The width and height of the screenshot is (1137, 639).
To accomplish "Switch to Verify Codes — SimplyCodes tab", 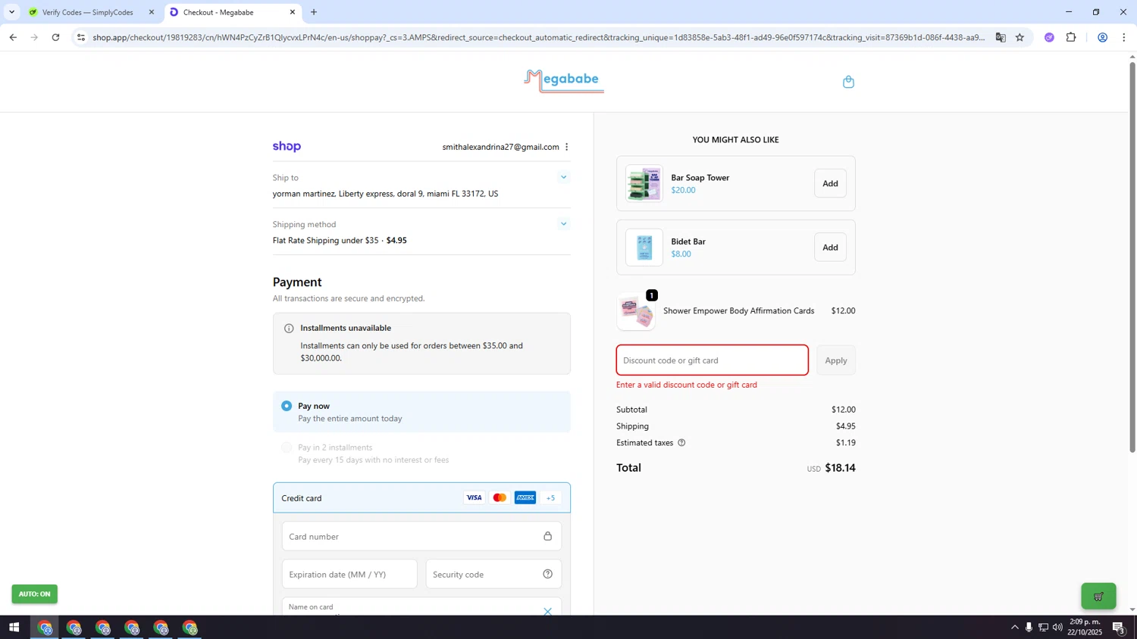I will click(87, 12).
